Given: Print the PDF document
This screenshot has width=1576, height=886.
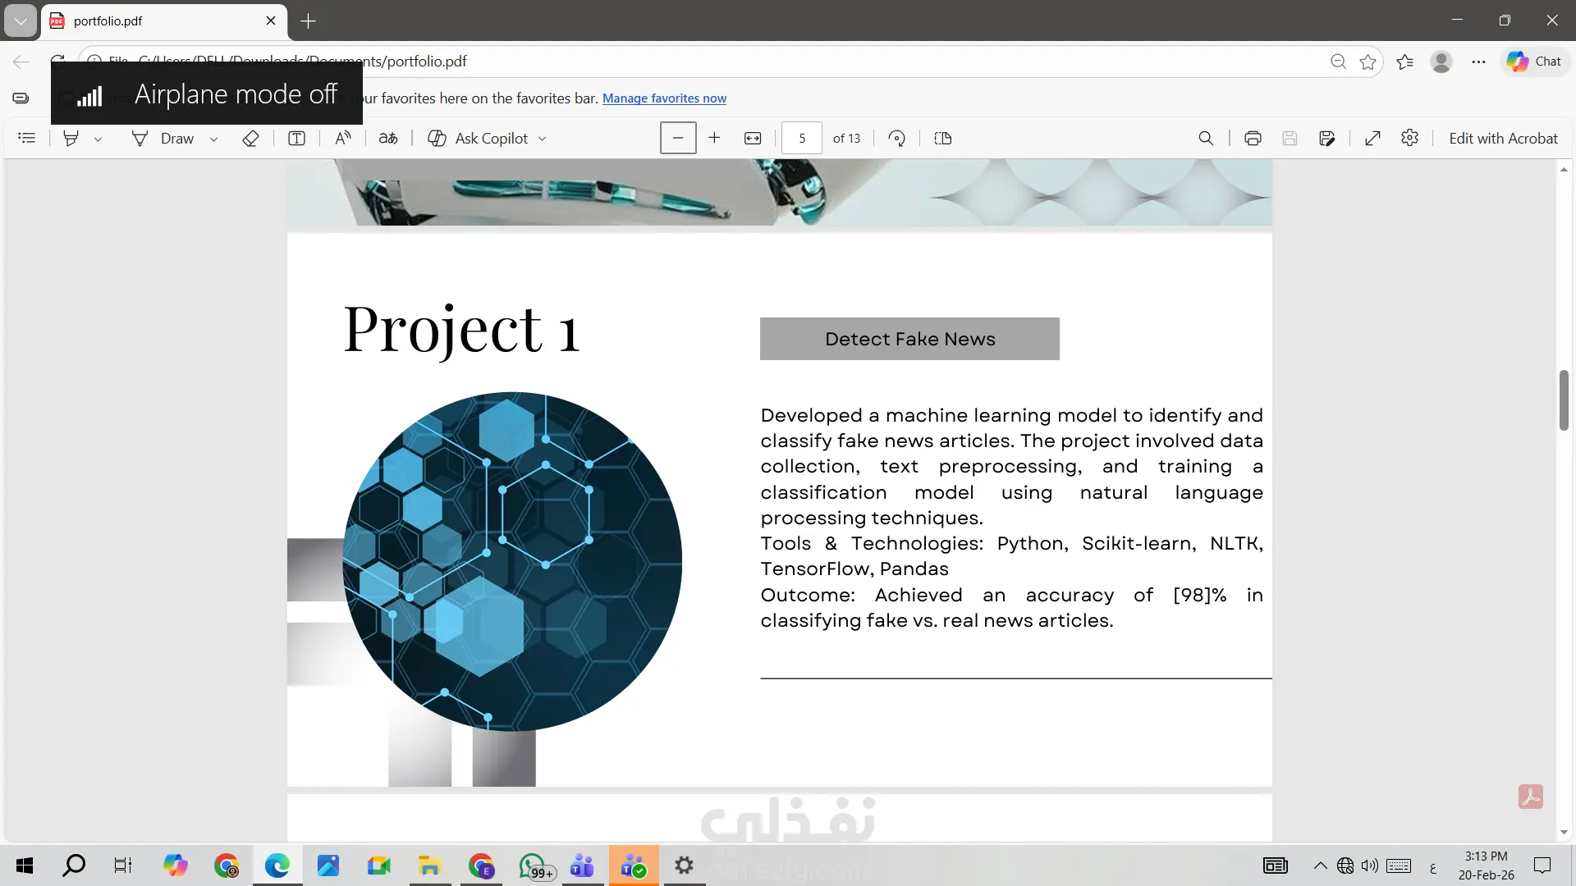Looking at the screenshot, I should 1253,138.
